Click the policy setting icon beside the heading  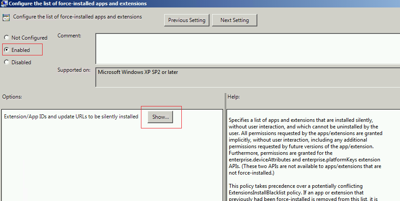pyautogui.click(x=6, y=18)
